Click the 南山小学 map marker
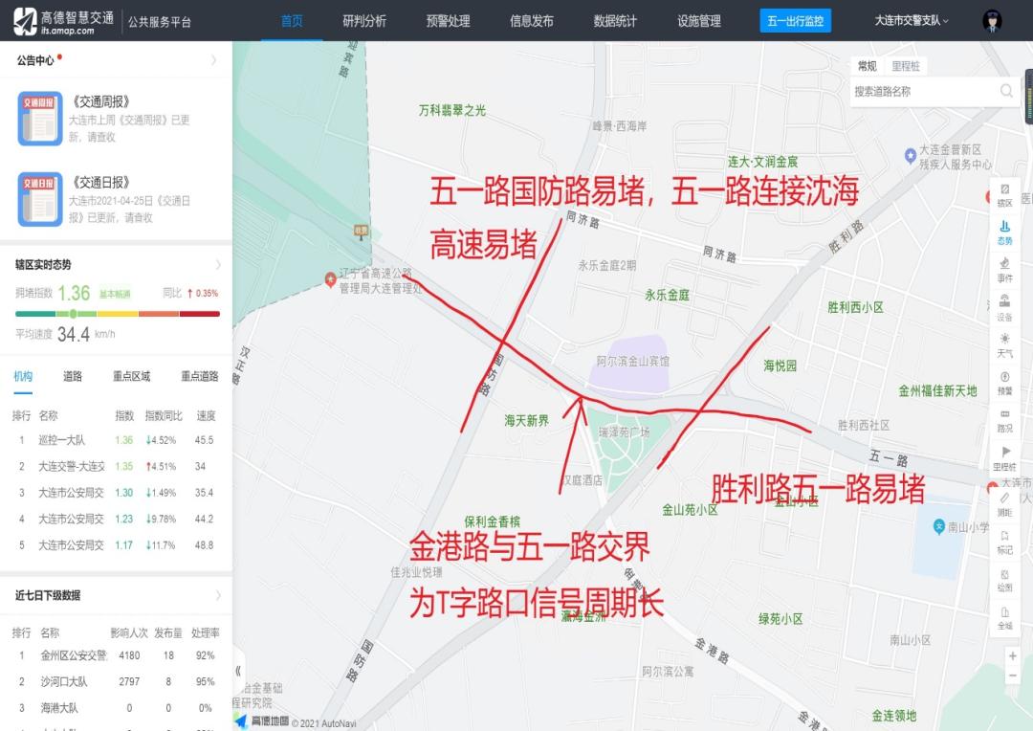This screenshot has height=731, width=1033. [x=939, y=526]
